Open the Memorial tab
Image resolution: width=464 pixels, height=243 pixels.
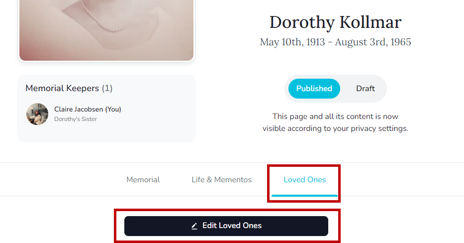pyautogui.click(x=143, y=180)
